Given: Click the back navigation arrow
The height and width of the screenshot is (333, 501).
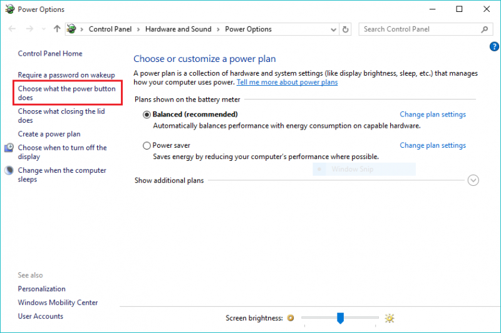Looking at the screenshot, I should pyautogui.click(x=13, y=29).
